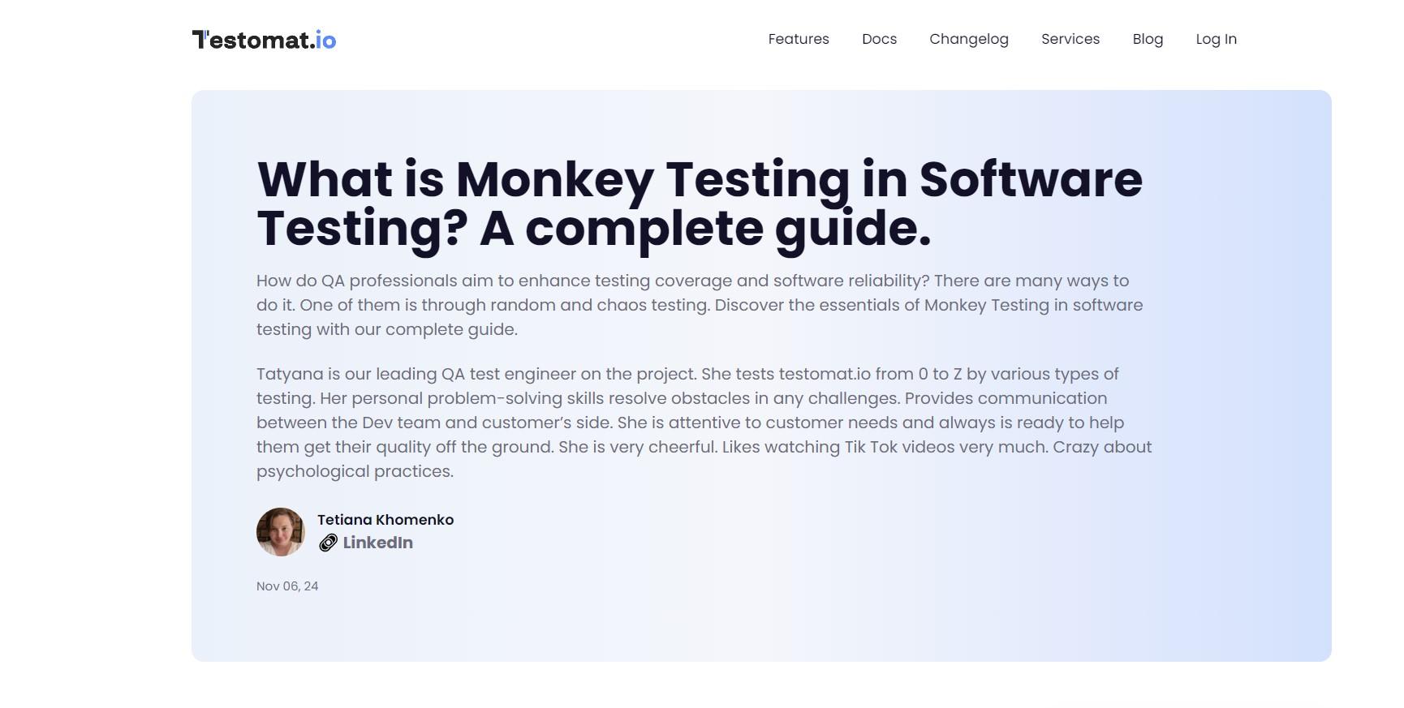Click the Nov 06, 24 publication date
This screenshot has width=1404, height=708.
pyautogui.click(x=287, y=586)
